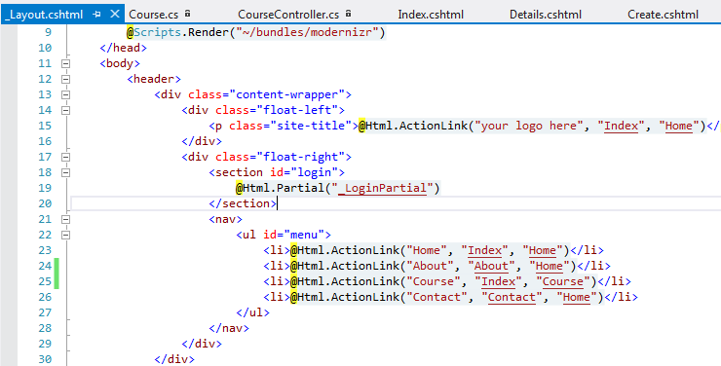This screenshot has height=366, width=721.
Task: Collapse the body tag on line 11
Action: (x=65, y=63)
